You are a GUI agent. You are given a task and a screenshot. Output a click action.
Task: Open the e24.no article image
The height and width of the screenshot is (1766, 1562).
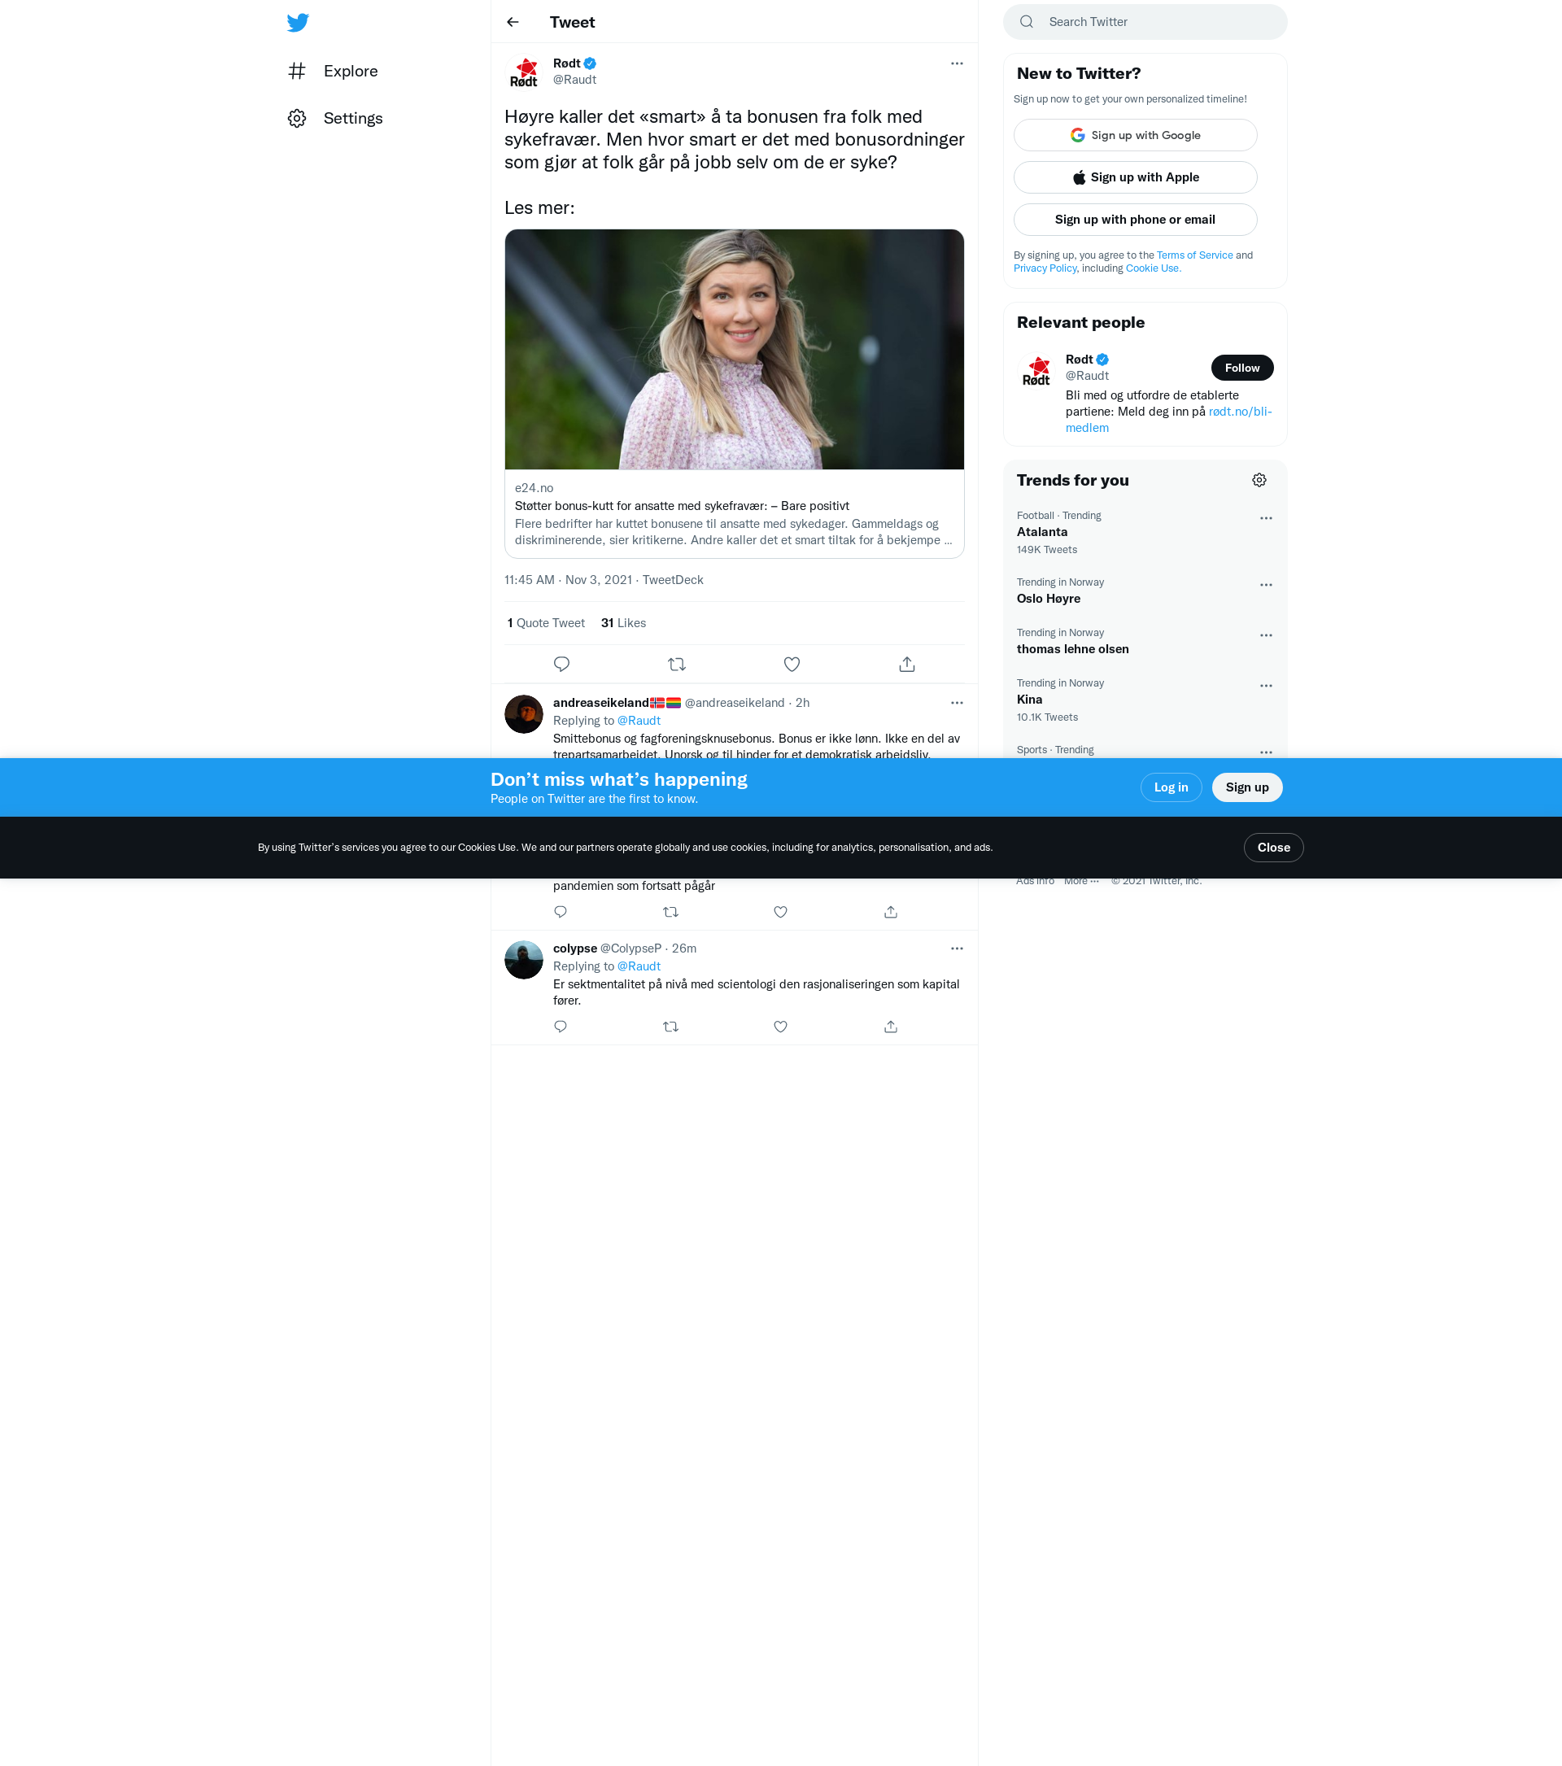(735, 349)
